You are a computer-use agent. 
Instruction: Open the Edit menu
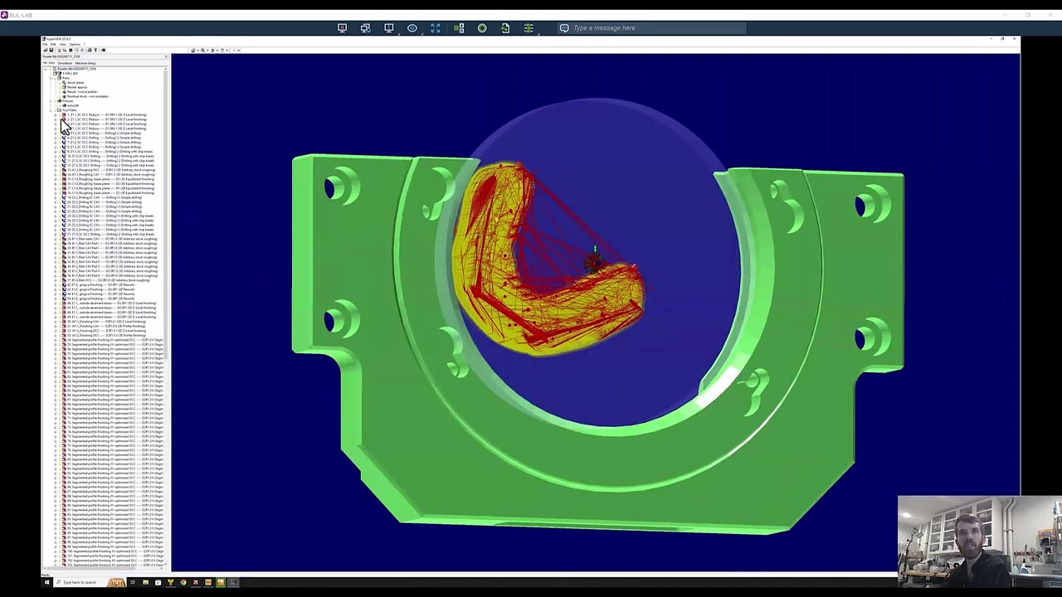53,44
